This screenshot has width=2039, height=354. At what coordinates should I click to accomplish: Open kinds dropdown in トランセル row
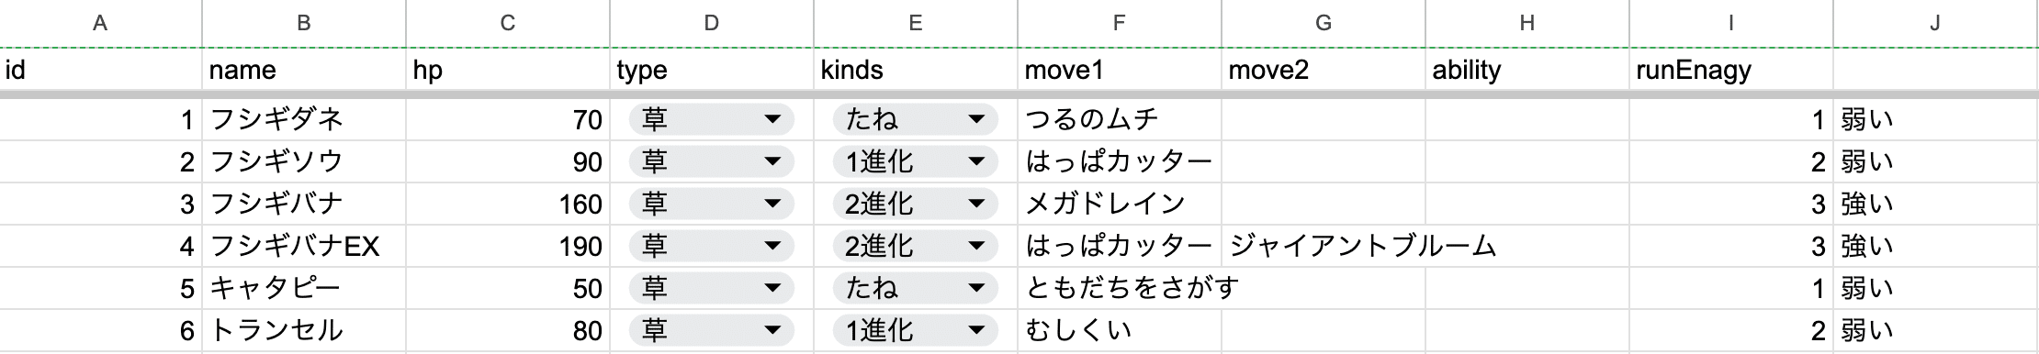(976, 330)
